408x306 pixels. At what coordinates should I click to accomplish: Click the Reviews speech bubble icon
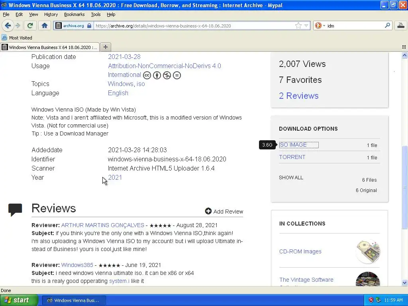(x=15, y=210)
